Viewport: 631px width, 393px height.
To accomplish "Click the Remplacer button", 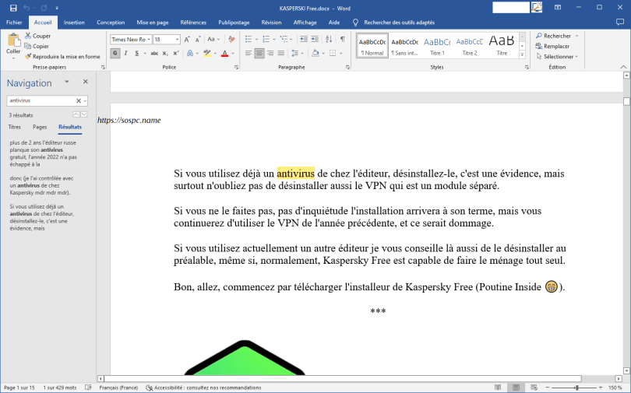I will (x=552, y=46).
